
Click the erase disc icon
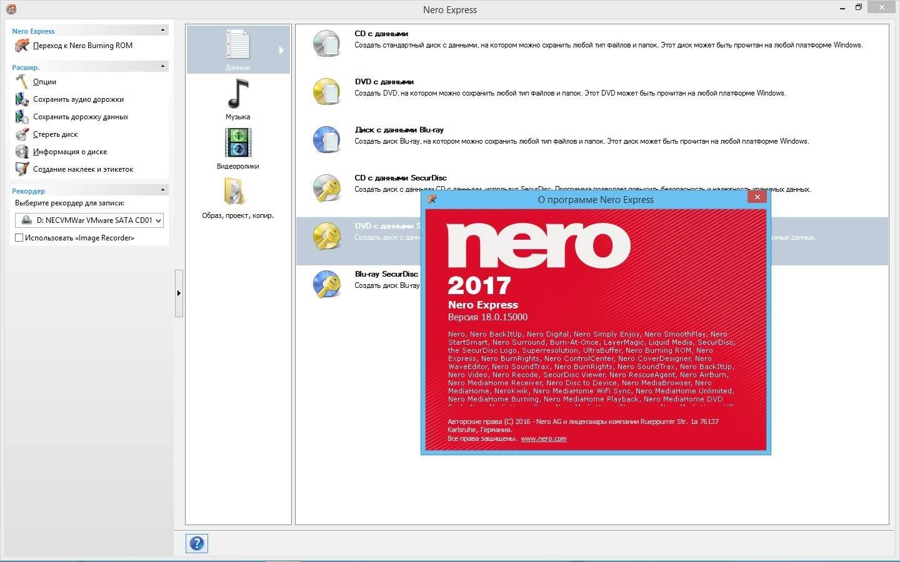(x=22, y=134)
